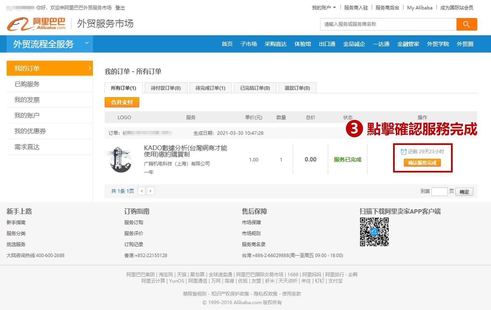The height and width of the screenshot is (310, 491).
Task: Click the alarm clock remaining time icon
Action: [403, 152]
